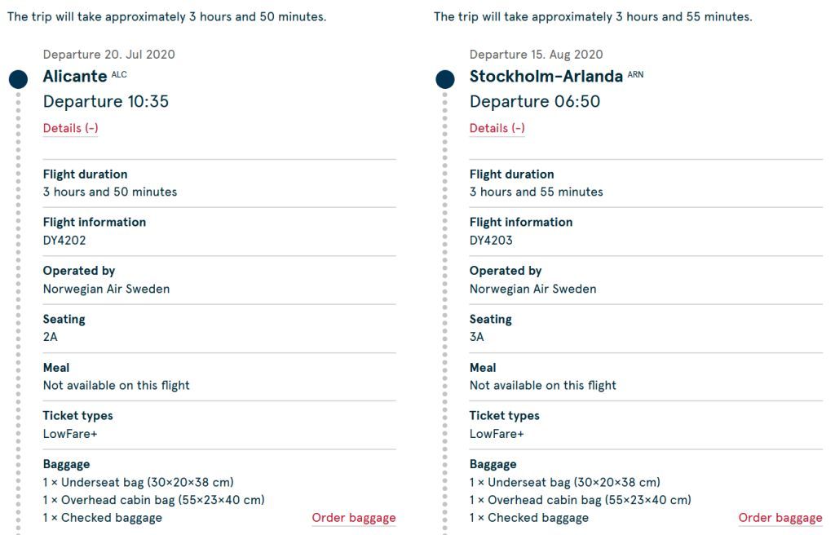Click Departure 15. Aug 2020 date
The image size is (835, 535).
coord(537,55)
